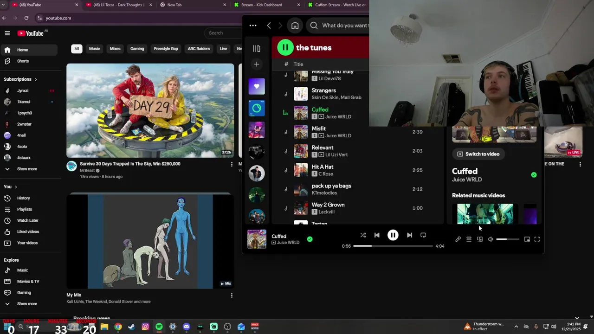
Task: Expand the You section chevron
Action: (16, 187)
